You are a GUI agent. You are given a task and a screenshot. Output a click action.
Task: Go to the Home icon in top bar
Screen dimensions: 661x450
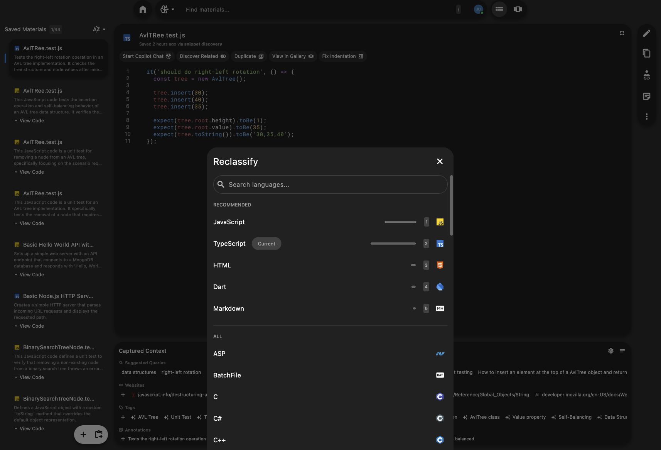[143, 9]
